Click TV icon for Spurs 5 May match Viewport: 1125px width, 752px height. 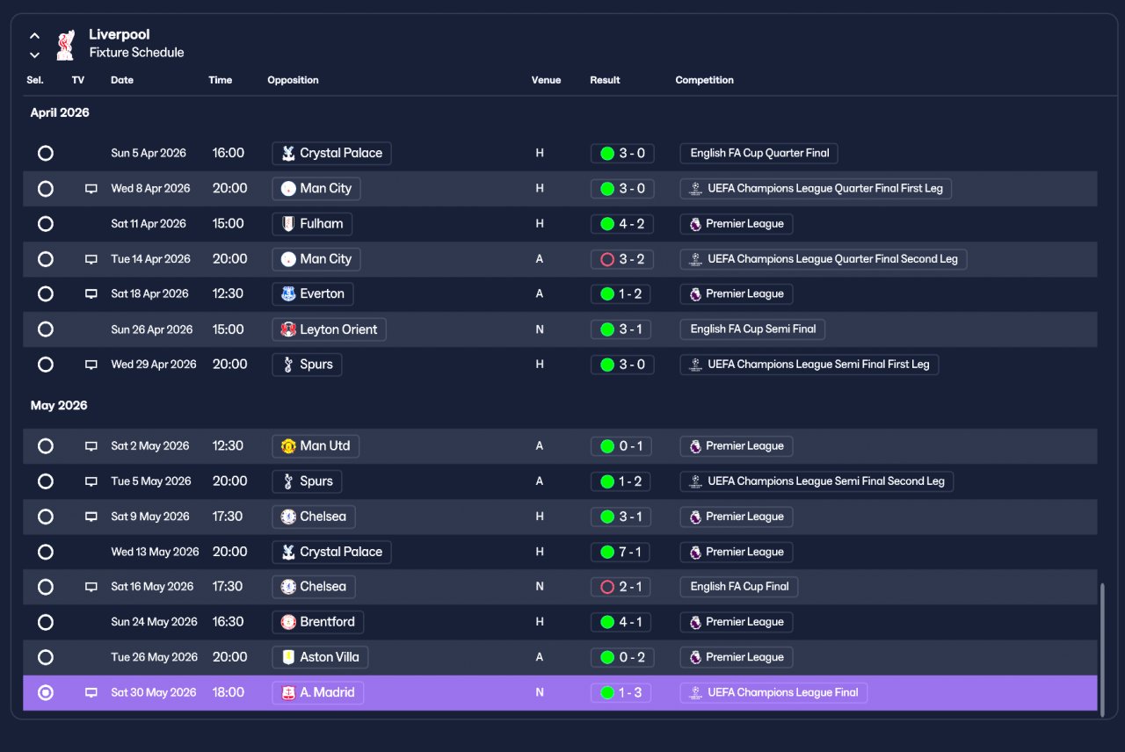pyautogui.click(x=91, y=481)
